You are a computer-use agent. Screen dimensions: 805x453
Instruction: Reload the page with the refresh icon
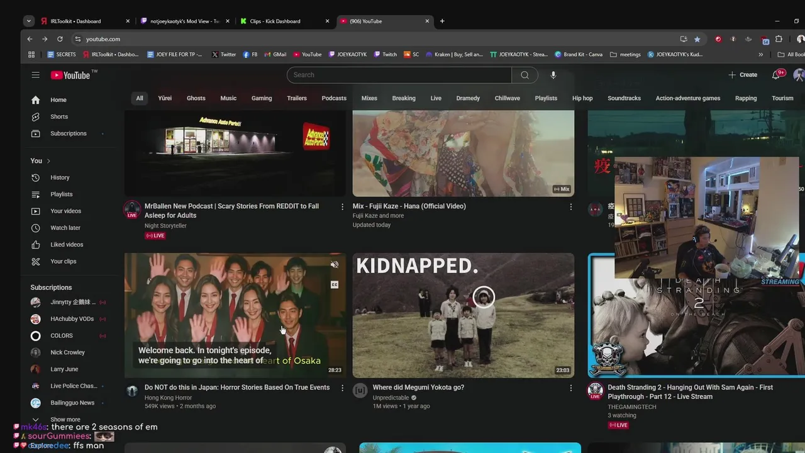pos(60,39)
